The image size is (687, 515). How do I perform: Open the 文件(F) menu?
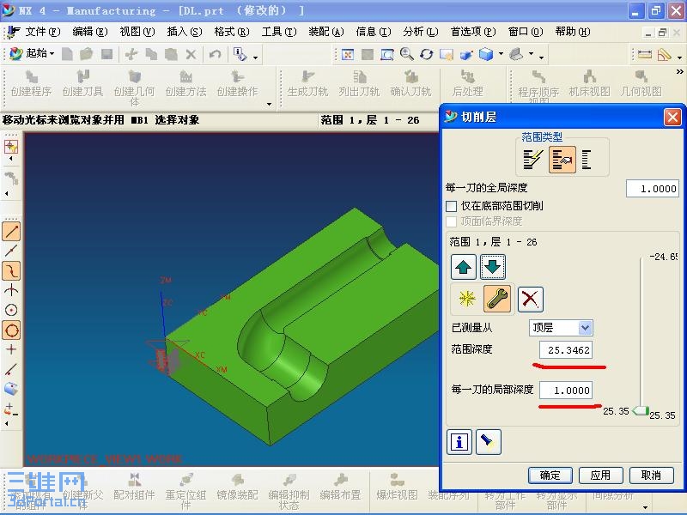pyautogui.click(x=42, y=32)
